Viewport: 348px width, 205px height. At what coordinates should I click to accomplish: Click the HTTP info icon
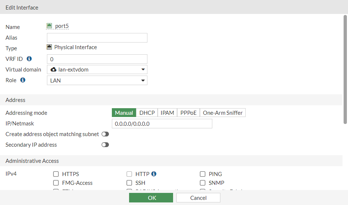(x=154, y=174)
